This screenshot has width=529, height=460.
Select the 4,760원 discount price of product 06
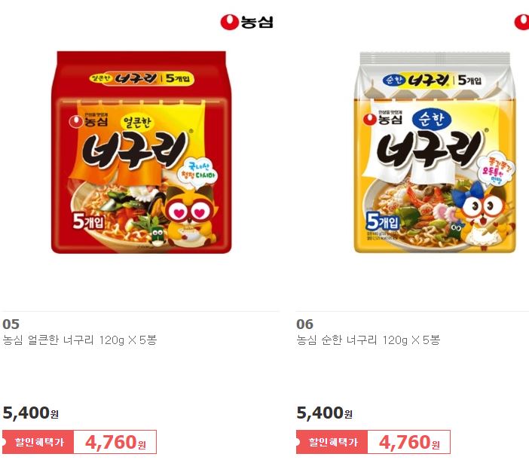pyautogui.click(x=409, y=442)
